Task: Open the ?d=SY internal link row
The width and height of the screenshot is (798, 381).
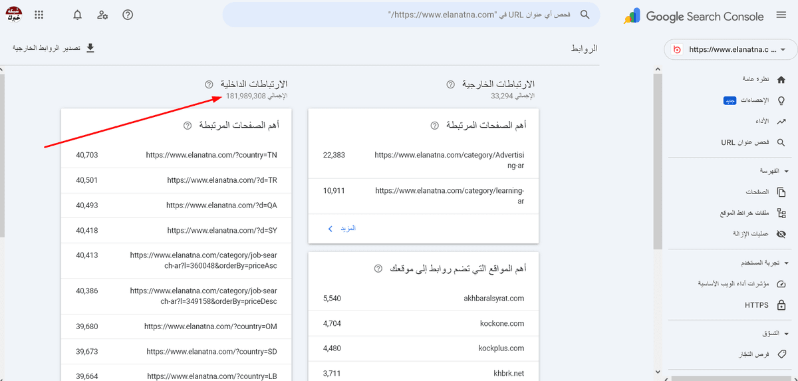Action: point(176,231)
